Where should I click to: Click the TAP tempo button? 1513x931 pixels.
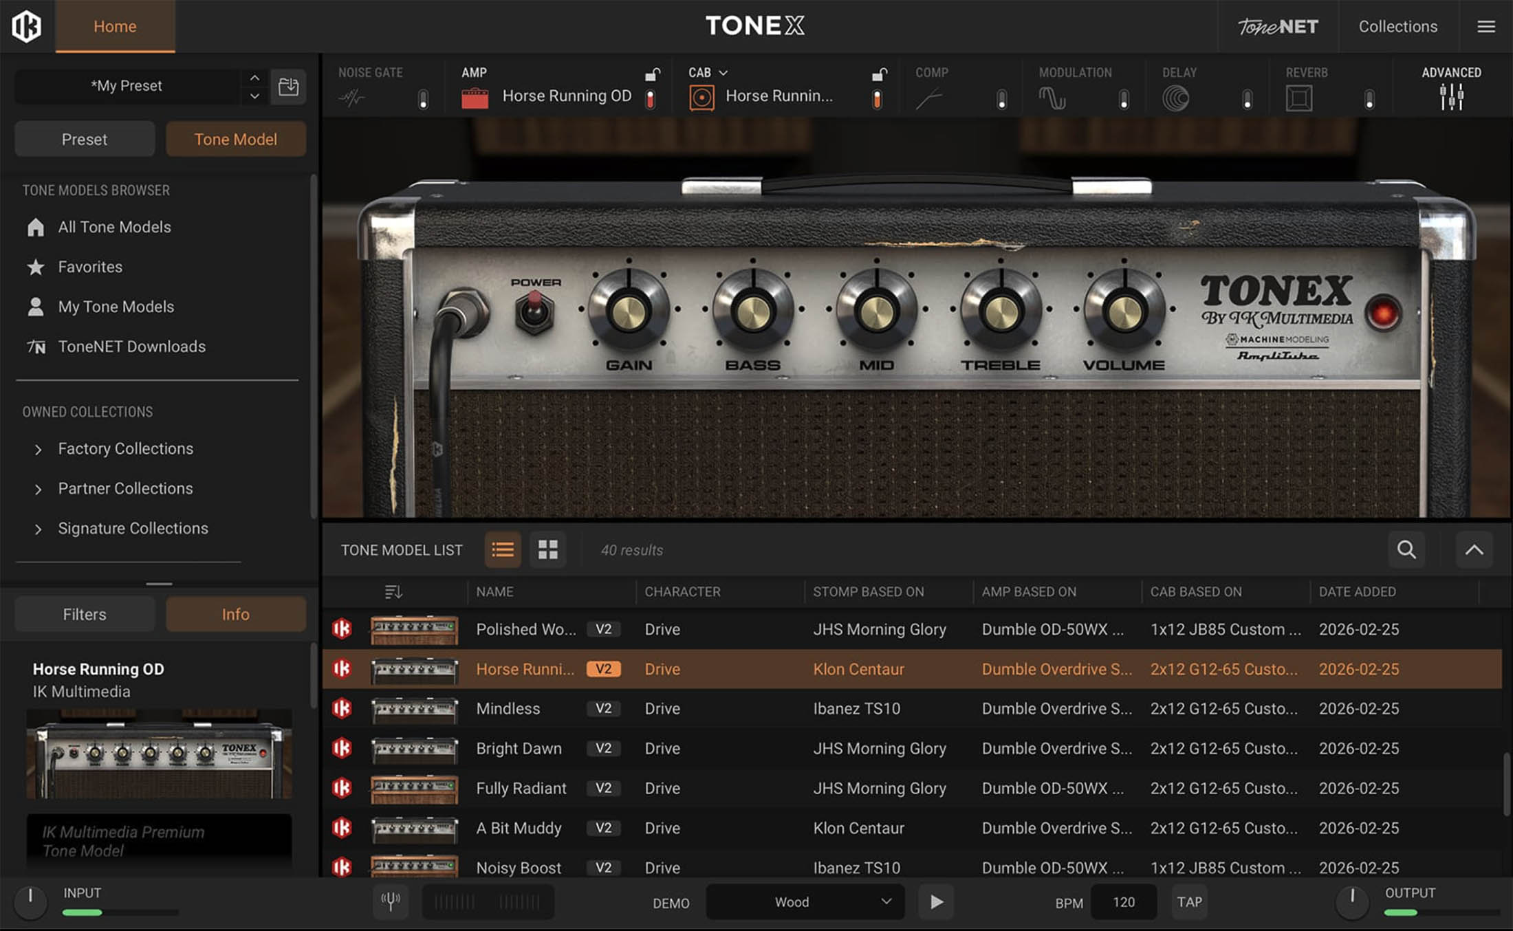click(1189, 902)
